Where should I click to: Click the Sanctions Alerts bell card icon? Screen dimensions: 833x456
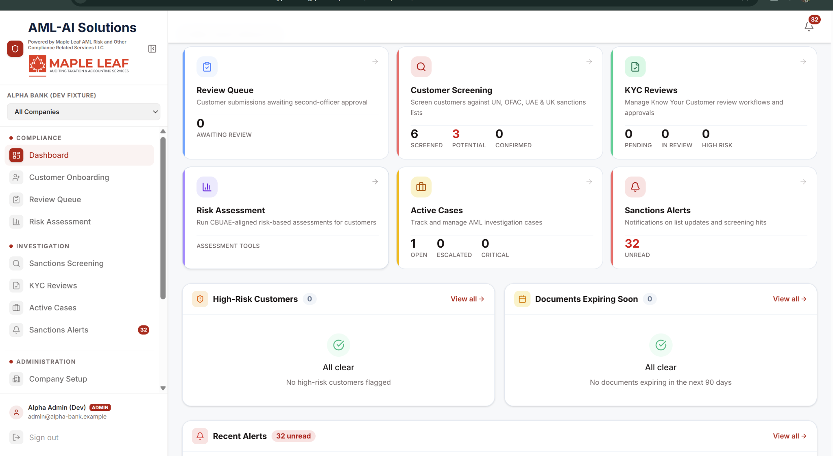(x=635, y=187)
